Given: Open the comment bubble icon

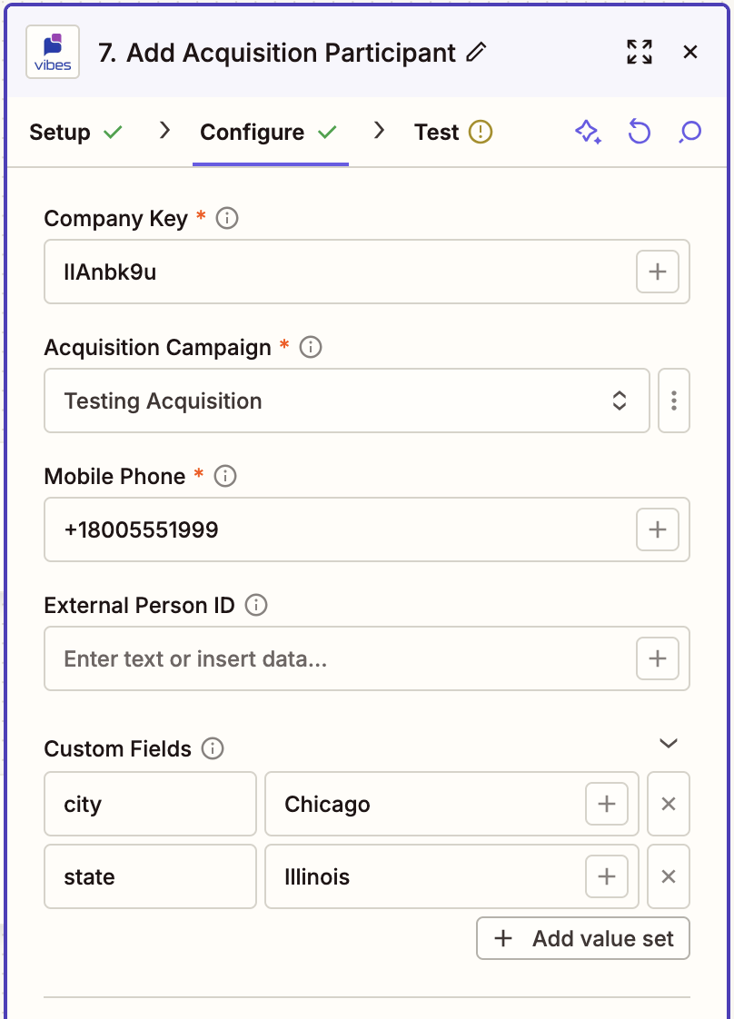Looking at the screenshot, I should [689, 132].
